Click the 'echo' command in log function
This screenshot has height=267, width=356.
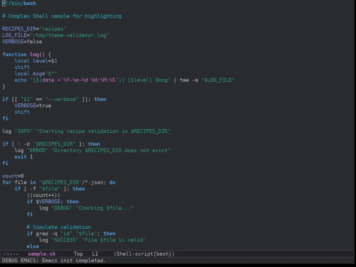coord(21,80)
